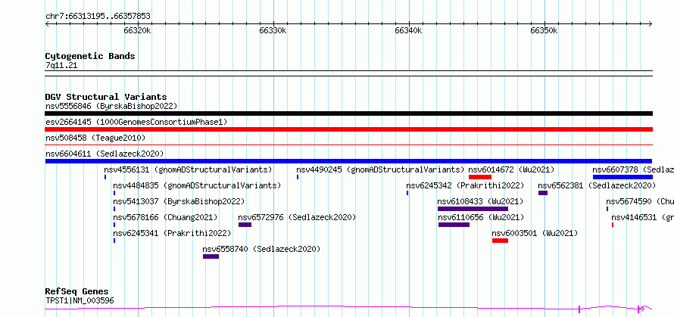Click the RefSeq Genes track title

pyautogui.click(x=77, y=292)
